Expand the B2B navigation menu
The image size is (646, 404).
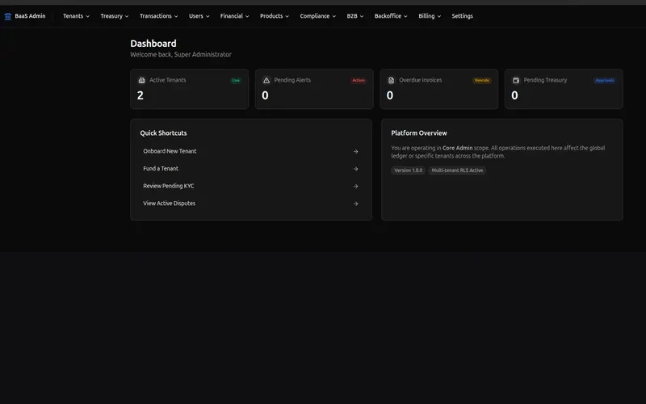pos(355,16)
